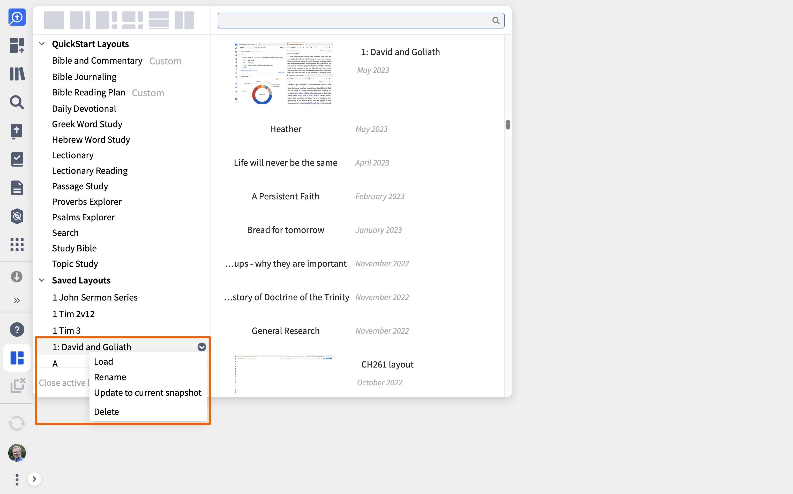Open the Search quickstart layout

point(65,233)
